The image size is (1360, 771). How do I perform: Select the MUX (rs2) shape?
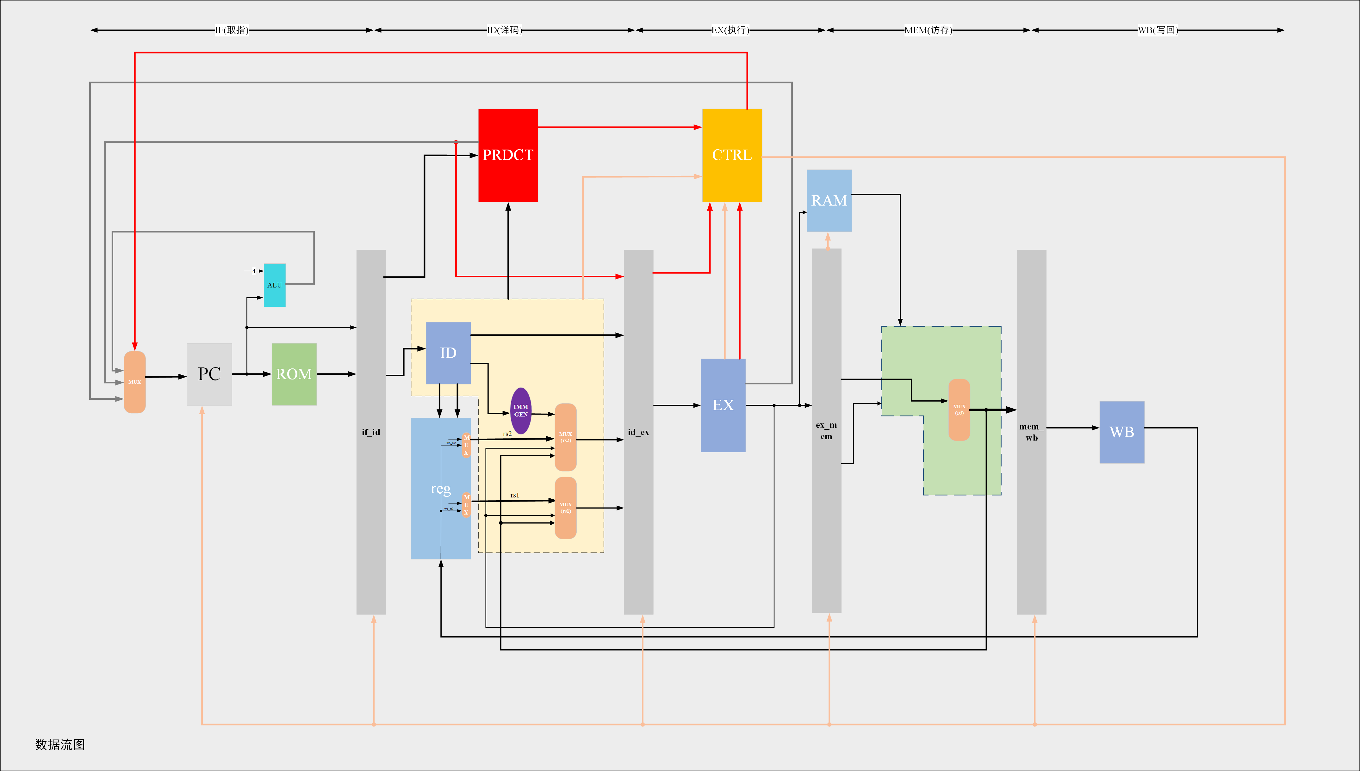click(x=566, y=437)
